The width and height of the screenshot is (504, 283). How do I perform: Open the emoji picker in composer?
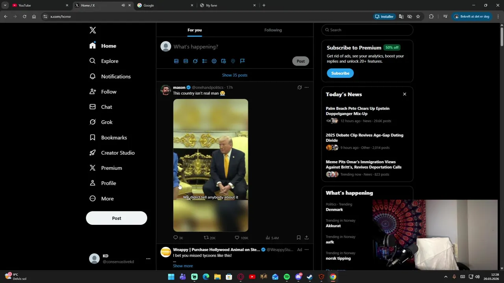click(x=214, y=61)
